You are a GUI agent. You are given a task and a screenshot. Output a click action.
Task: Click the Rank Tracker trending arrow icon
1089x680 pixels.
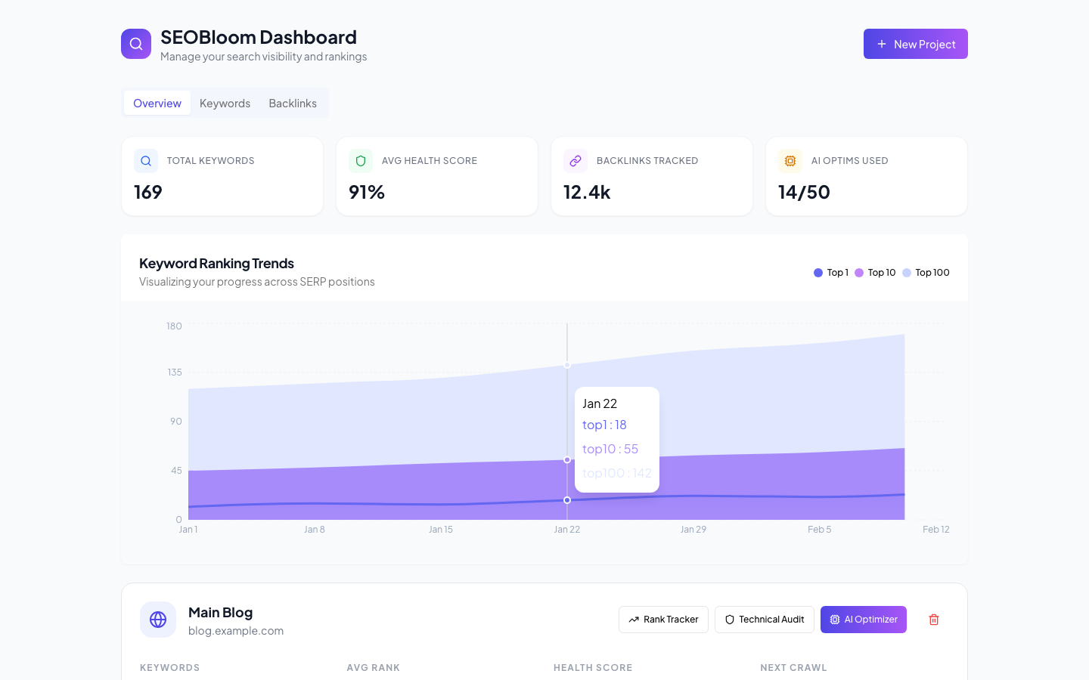click(635, 620)
